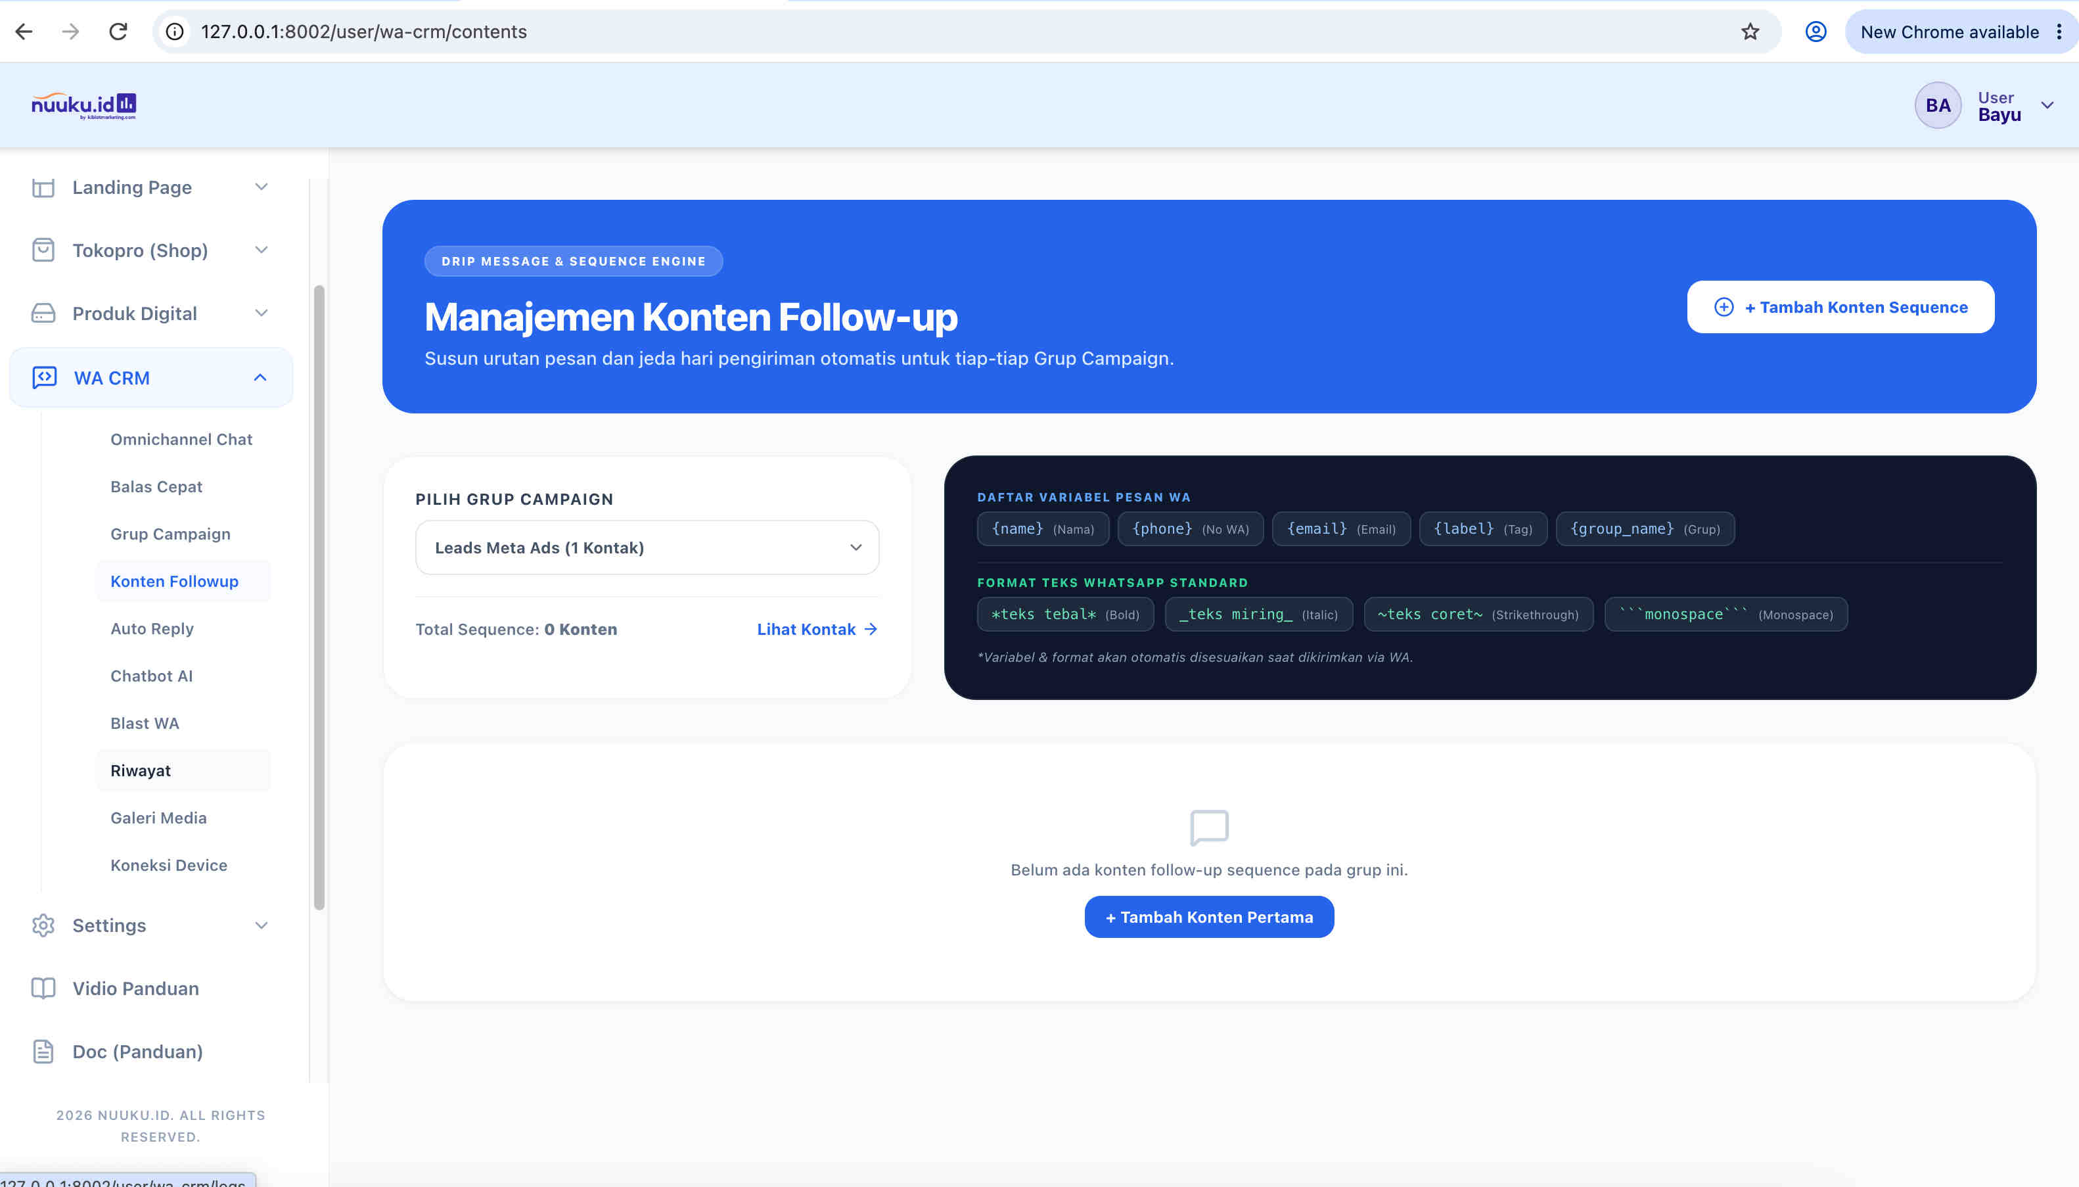Click the Doc (Panduan) document icon

pyautogui.click(x=43, y=1052)
